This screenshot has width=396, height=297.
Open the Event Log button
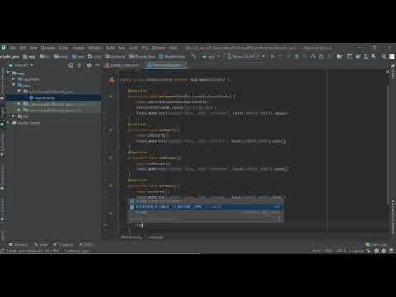[376, 244]
